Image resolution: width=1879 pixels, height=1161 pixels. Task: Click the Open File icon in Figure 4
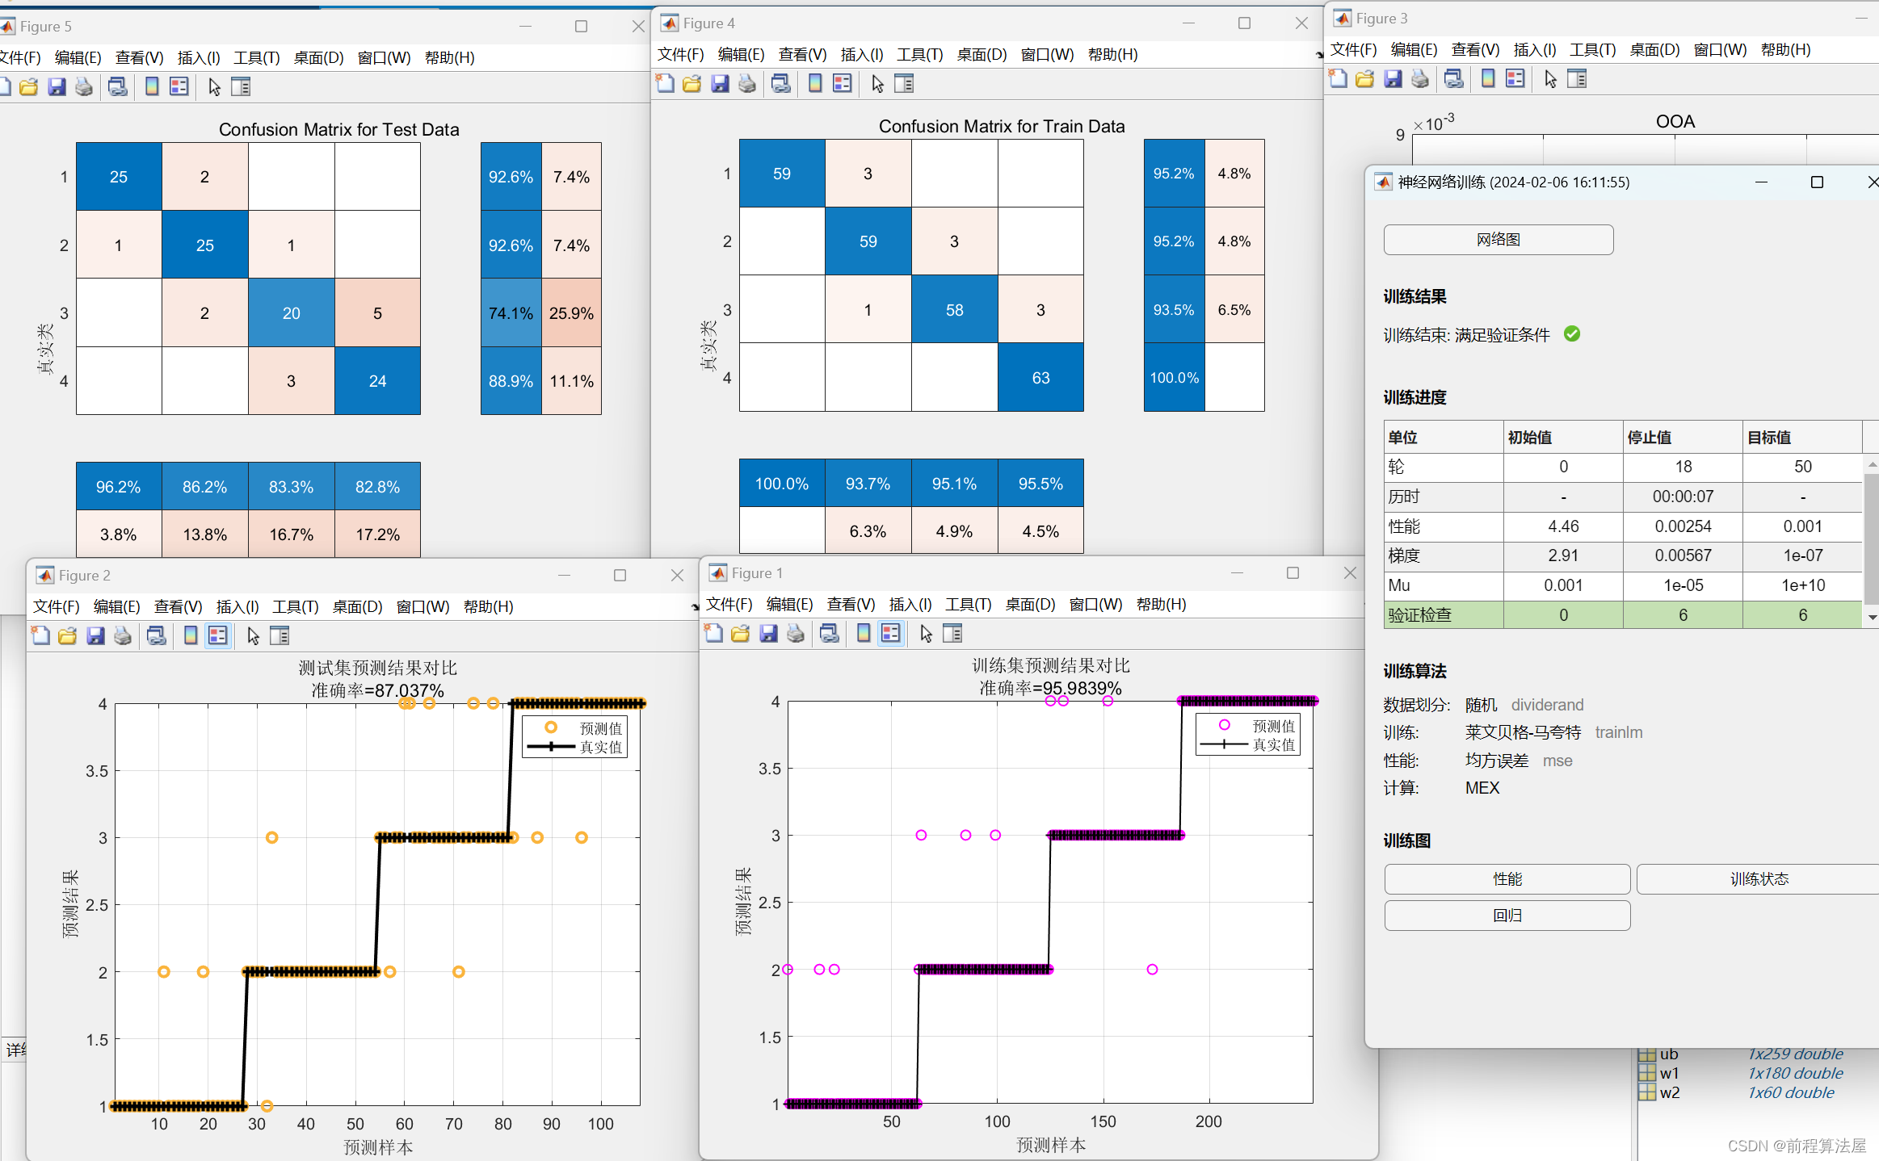692,84
